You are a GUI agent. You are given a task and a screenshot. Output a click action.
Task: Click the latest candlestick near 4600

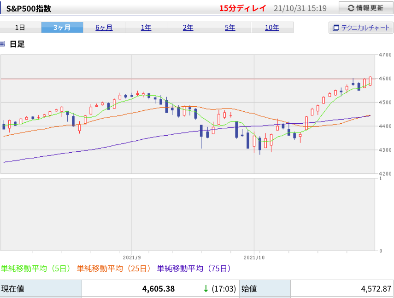370,81
